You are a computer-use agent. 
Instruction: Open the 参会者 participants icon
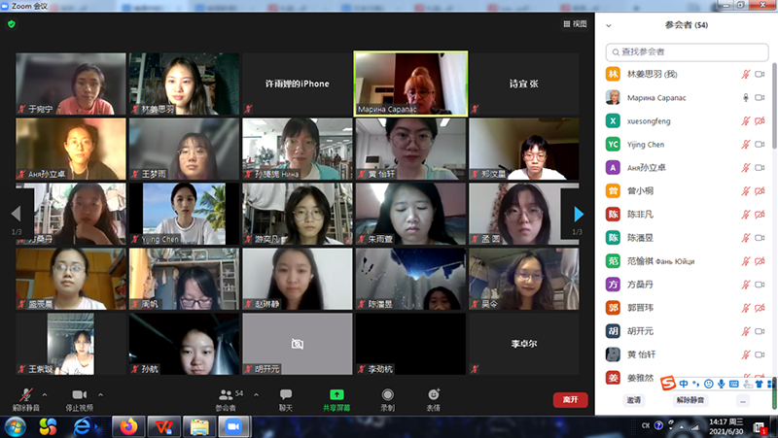(226, 394)
